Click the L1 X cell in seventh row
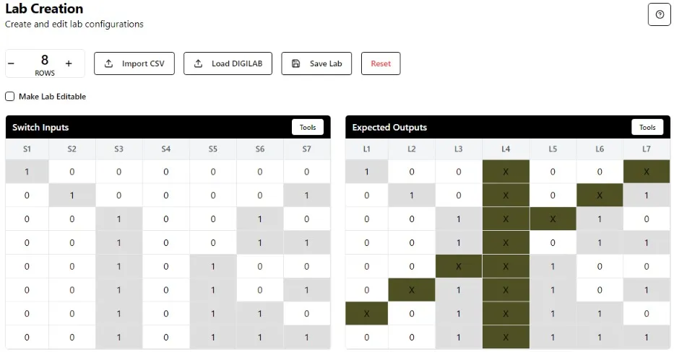674x352 pixels. point(367,314)
